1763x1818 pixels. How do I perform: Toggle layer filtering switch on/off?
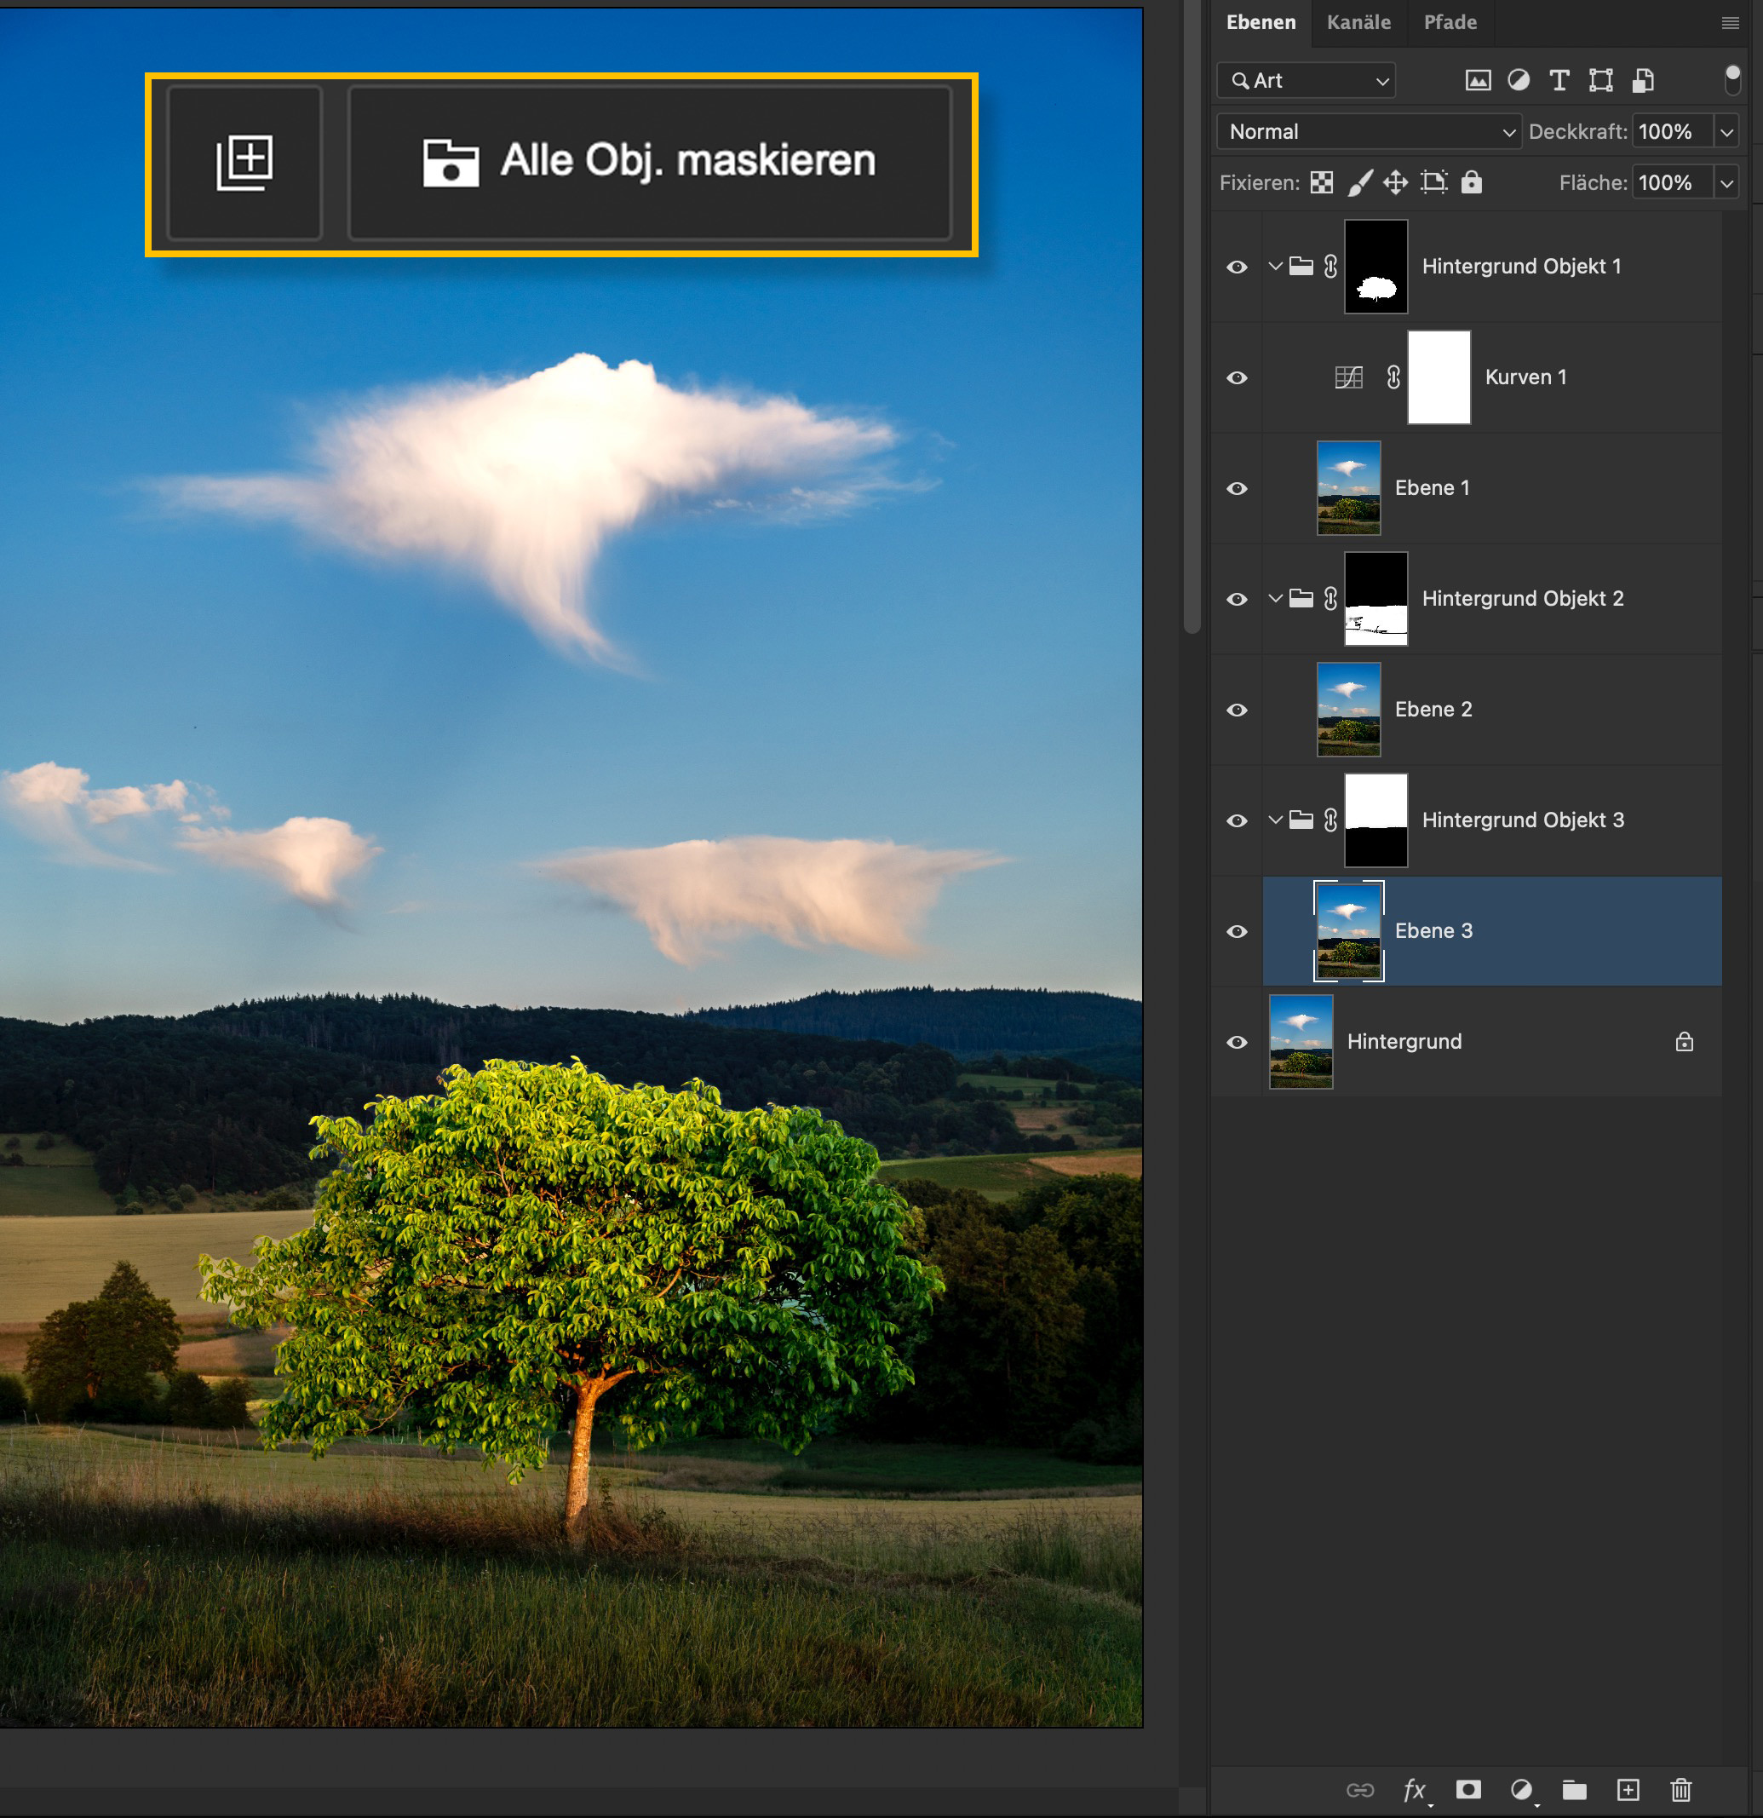(x=1731, y=81)
